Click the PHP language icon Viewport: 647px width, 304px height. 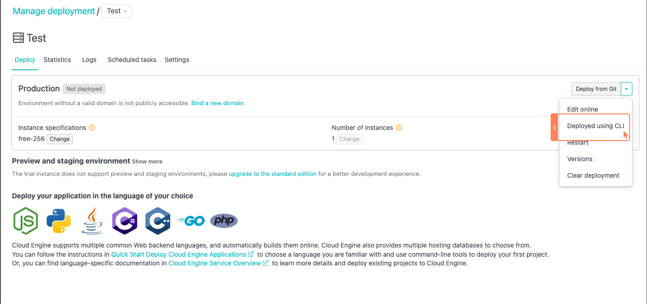pyautogui.click(x=224, y=221)
